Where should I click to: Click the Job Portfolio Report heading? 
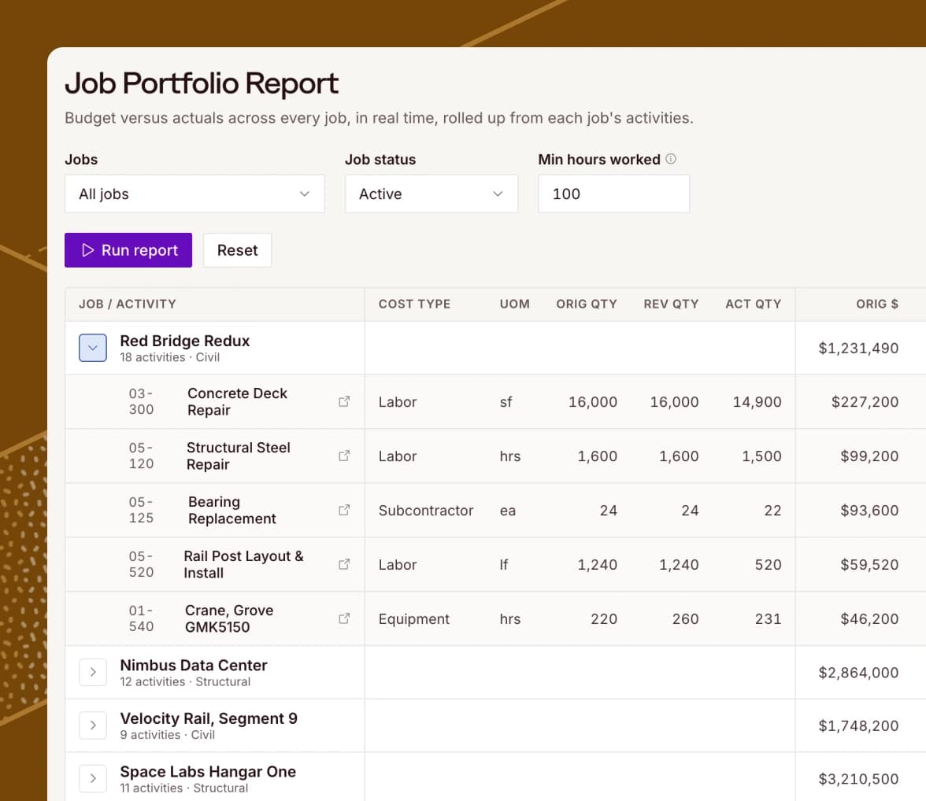(x=202, y=83)
